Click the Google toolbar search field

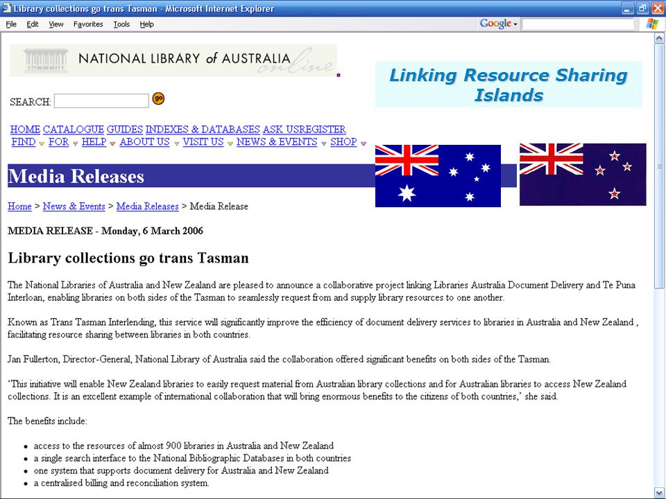pos(578,24)
